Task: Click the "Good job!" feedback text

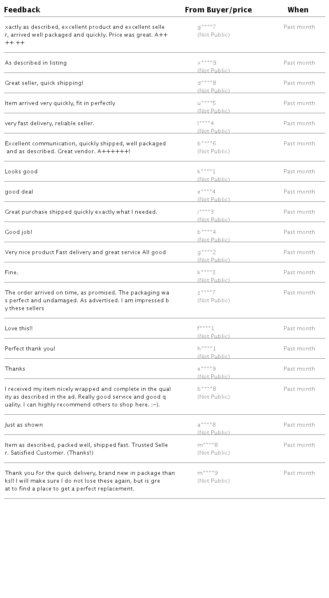Action: pyautogui.click(x=19, y=232)
